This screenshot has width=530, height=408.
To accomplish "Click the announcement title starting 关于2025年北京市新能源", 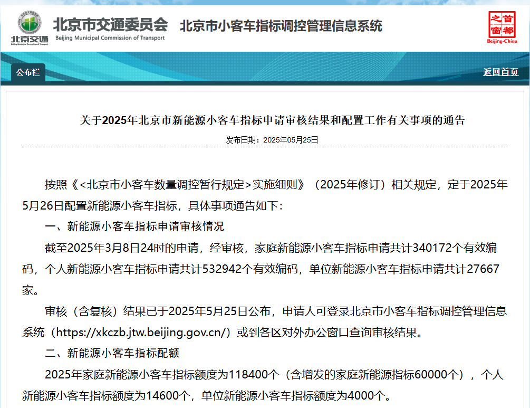I will click(272, 120).
